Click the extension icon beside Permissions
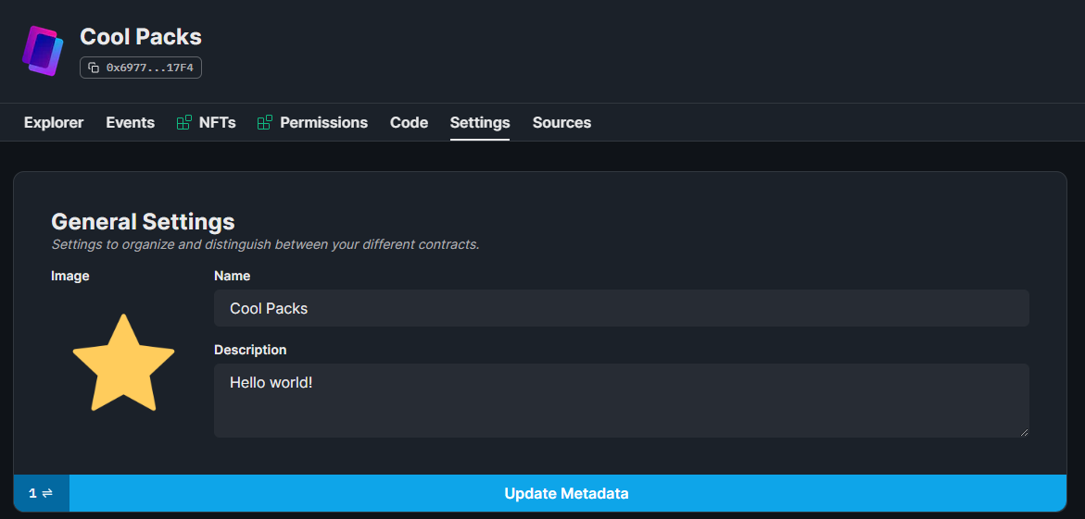Screen dimensions: 1085x519 (265, 122)
